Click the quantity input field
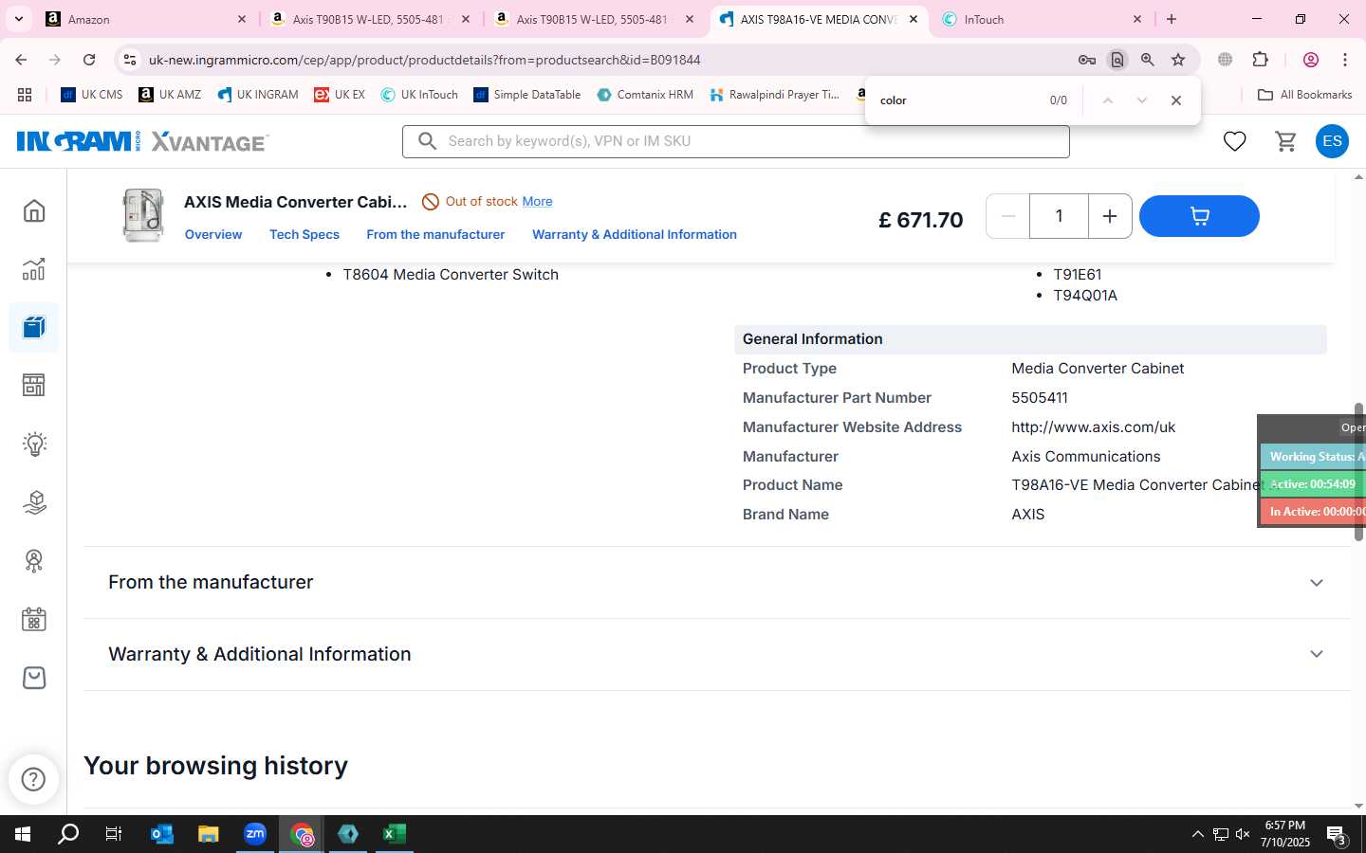Screen dimensions: 1366x853 1059,216
